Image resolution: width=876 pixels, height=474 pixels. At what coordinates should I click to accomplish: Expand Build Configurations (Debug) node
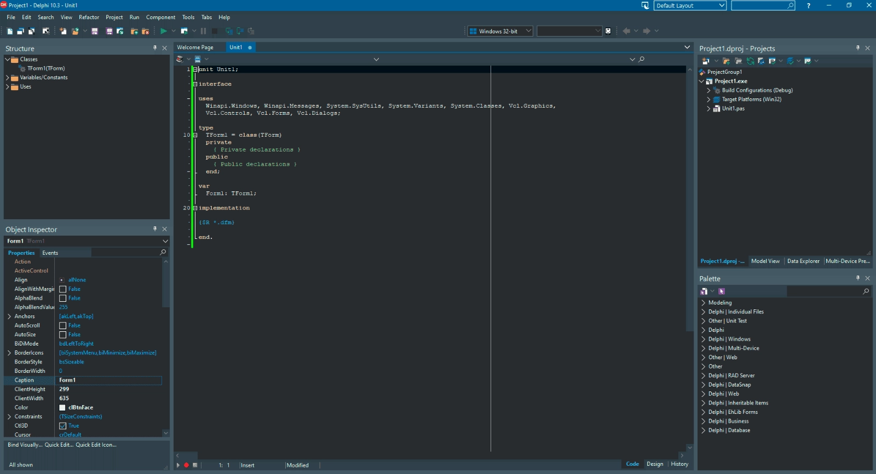coord(708,90)
